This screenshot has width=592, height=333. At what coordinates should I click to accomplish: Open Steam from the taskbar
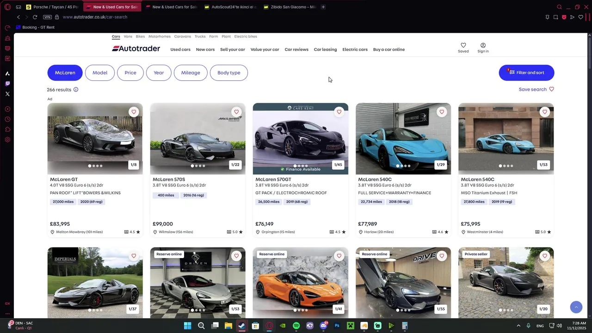coord(242,326)
